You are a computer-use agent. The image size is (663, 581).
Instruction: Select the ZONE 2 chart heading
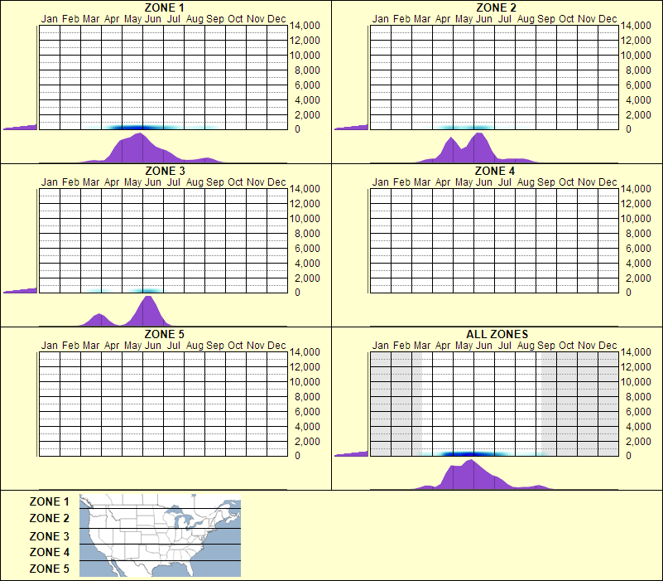(x=496, y=7)
